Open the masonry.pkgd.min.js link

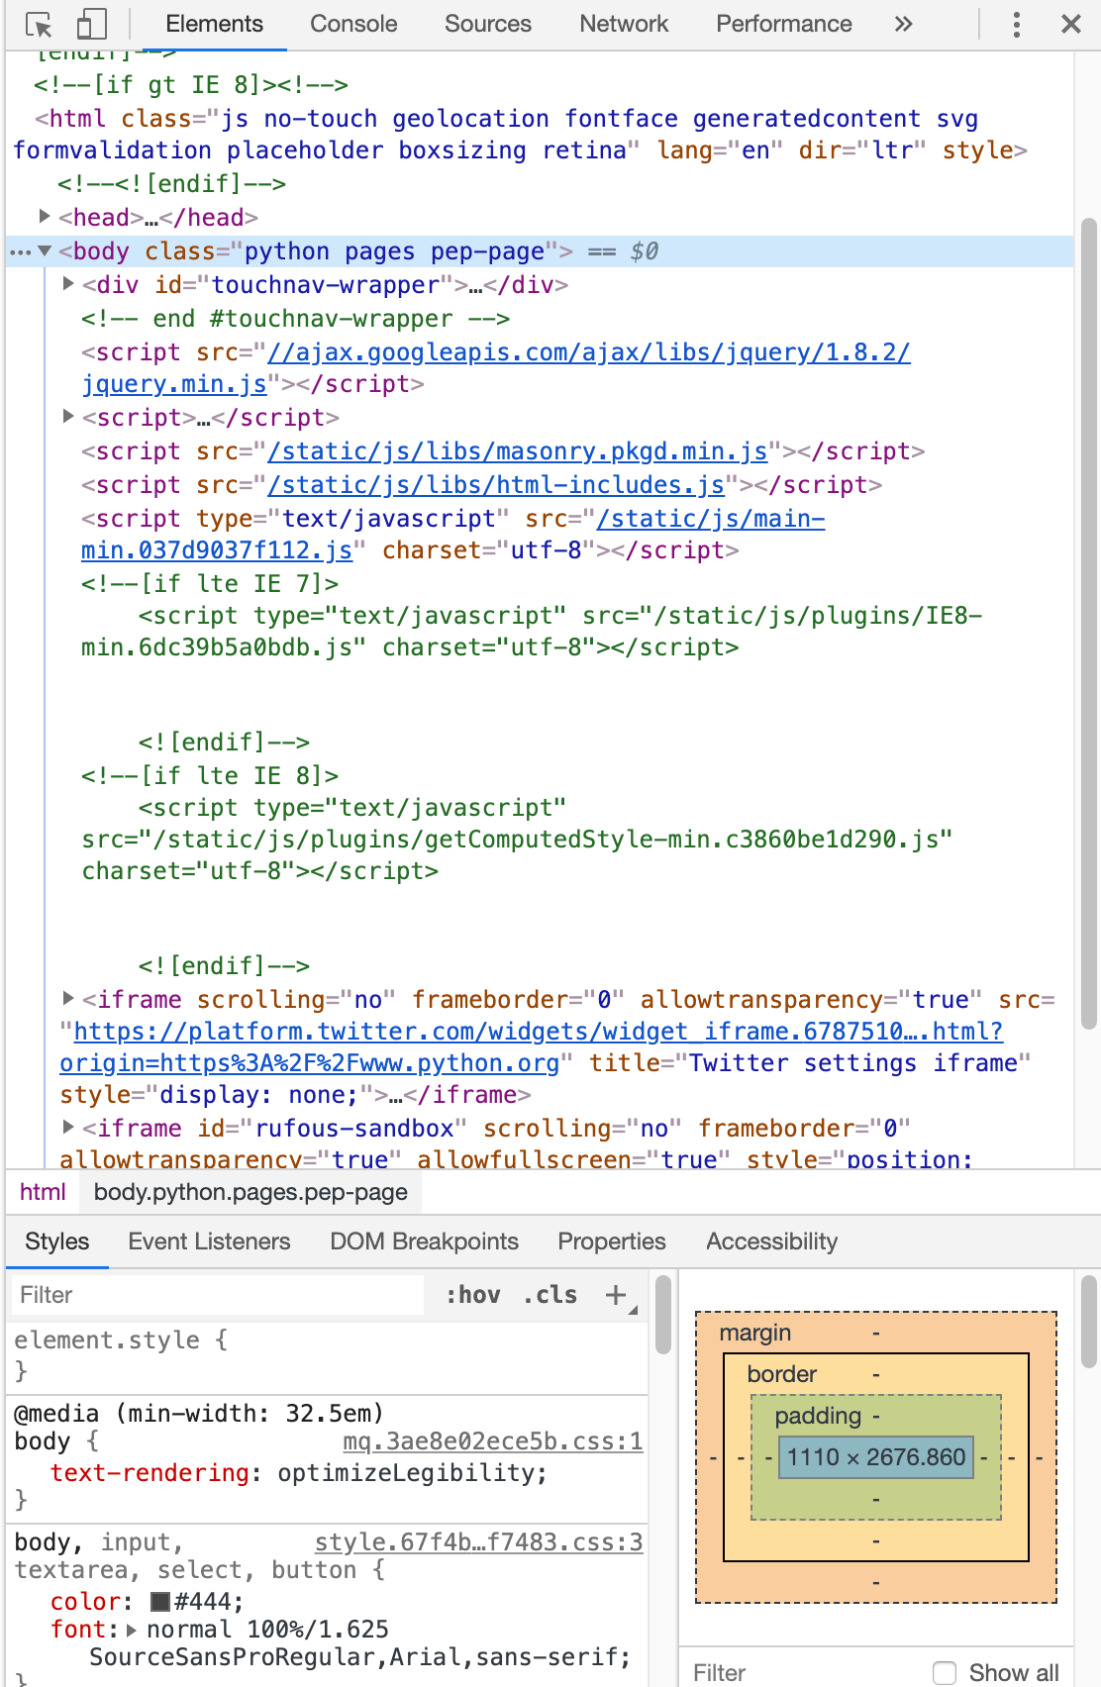(x=518, y=451)
